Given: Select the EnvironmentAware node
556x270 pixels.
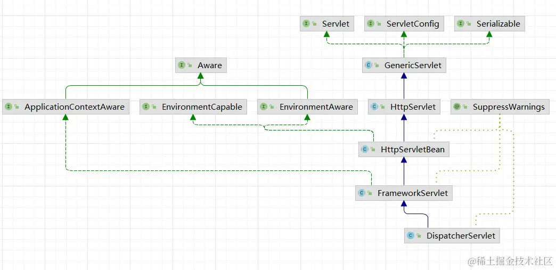Looking at the screenshot, I should tap(307, 107).
